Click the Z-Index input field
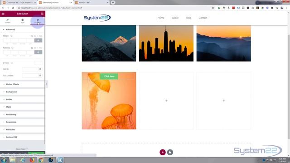This screenshot has height=163, width=290. tap(38, 63)
